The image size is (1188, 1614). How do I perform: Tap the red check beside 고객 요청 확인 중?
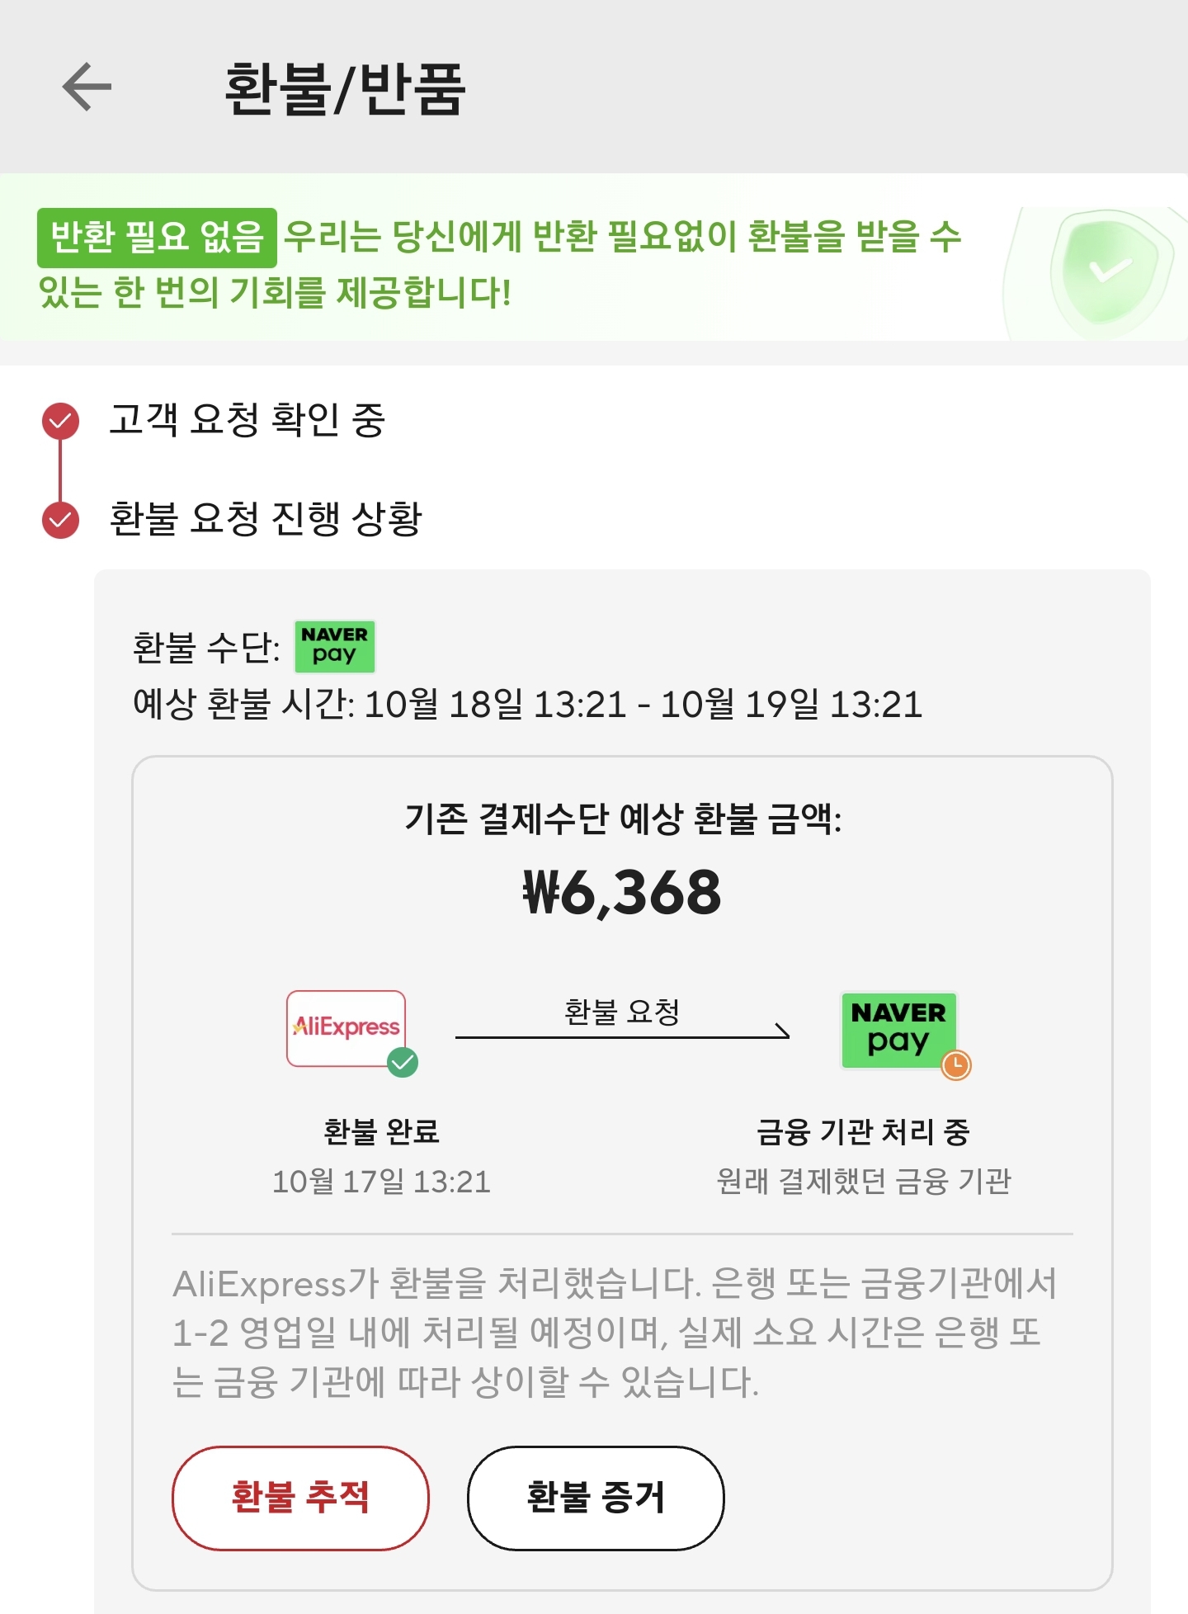pyautogui.click(x=60, y=421)
